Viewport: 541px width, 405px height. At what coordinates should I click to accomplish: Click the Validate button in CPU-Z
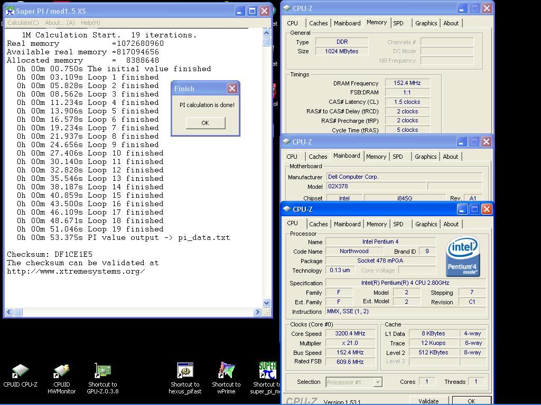428,401
